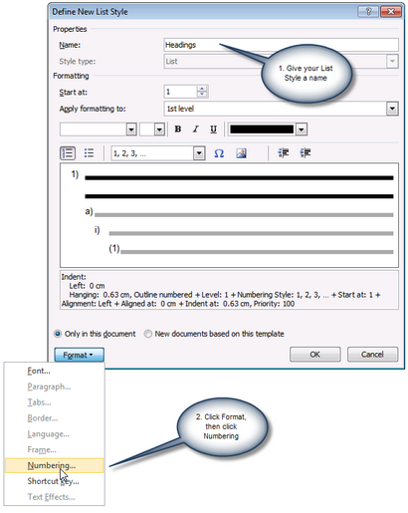408x513 pixels.
Task: Click the decrease indent icon
Action: click(284, 153)
